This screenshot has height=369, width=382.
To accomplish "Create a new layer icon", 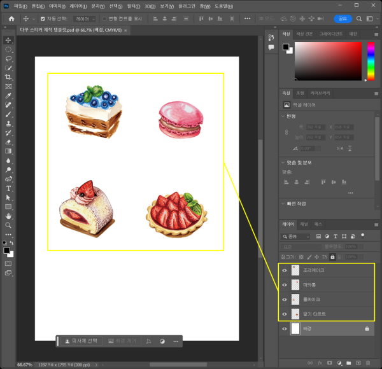I will point(358,363).
